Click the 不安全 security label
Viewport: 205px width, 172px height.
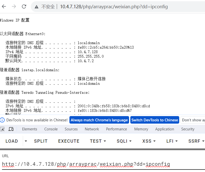point(48,7)
